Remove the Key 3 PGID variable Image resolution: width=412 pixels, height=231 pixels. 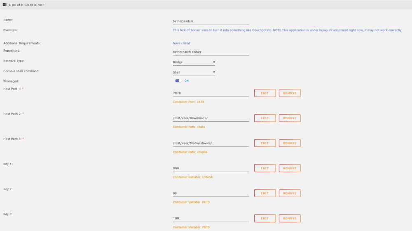(290, 218)
